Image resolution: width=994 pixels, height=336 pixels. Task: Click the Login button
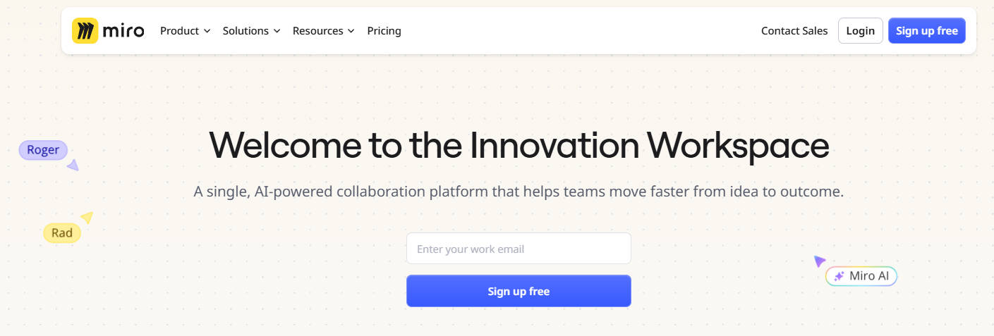[x=861, y=31]
